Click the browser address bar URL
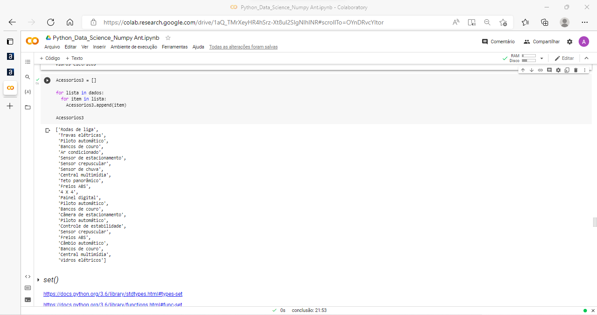 tap(243, 22)
